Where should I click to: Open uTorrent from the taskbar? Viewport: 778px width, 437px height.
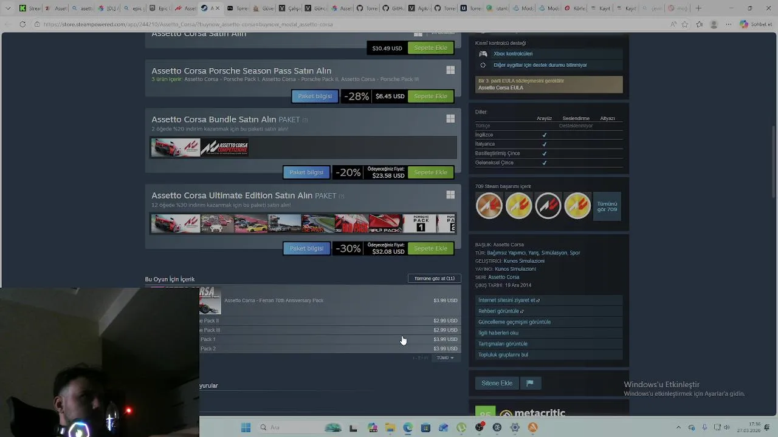click(x=461, y=427)
